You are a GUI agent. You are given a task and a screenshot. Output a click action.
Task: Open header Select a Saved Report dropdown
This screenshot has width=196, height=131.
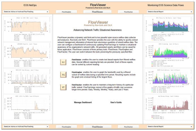click(170, 12)
